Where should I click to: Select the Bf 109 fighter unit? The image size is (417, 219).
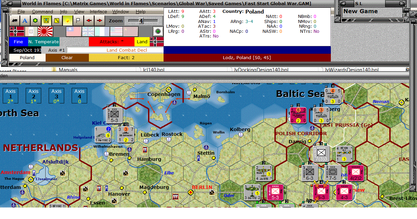coord(344,154)
